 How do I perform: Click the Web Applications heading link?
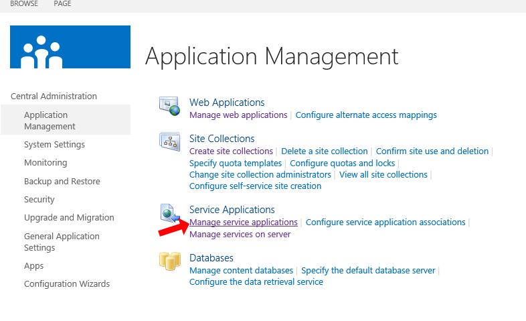[227, 103]
